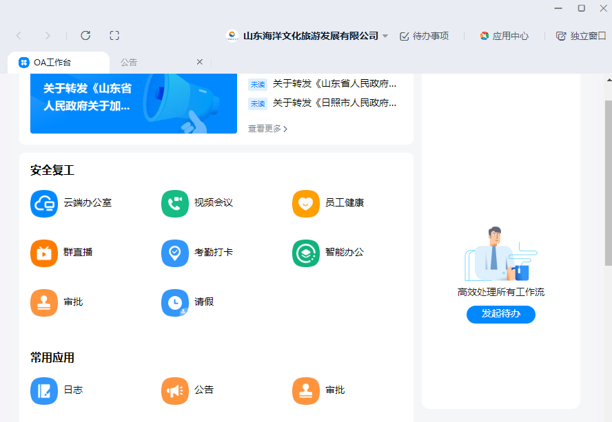Image resolution: width=612 pixels, height=422 pixels.
Task: Click the vertical scrollbar on the right
Action: pyautogui.click(x=608, y=182)
